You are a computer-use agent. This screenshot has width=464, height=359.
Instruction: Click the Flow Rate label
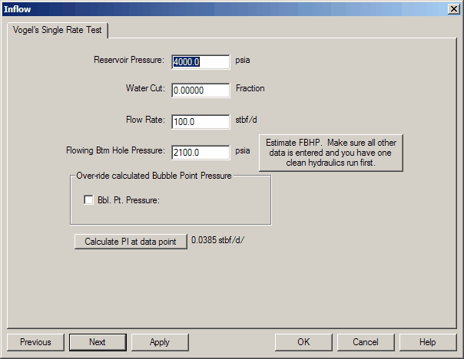145,120
